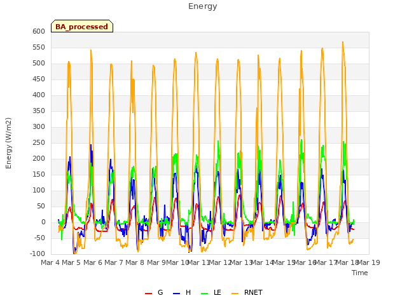
Task: Click the -50 y-axis tick label
Action: (39, 238)
